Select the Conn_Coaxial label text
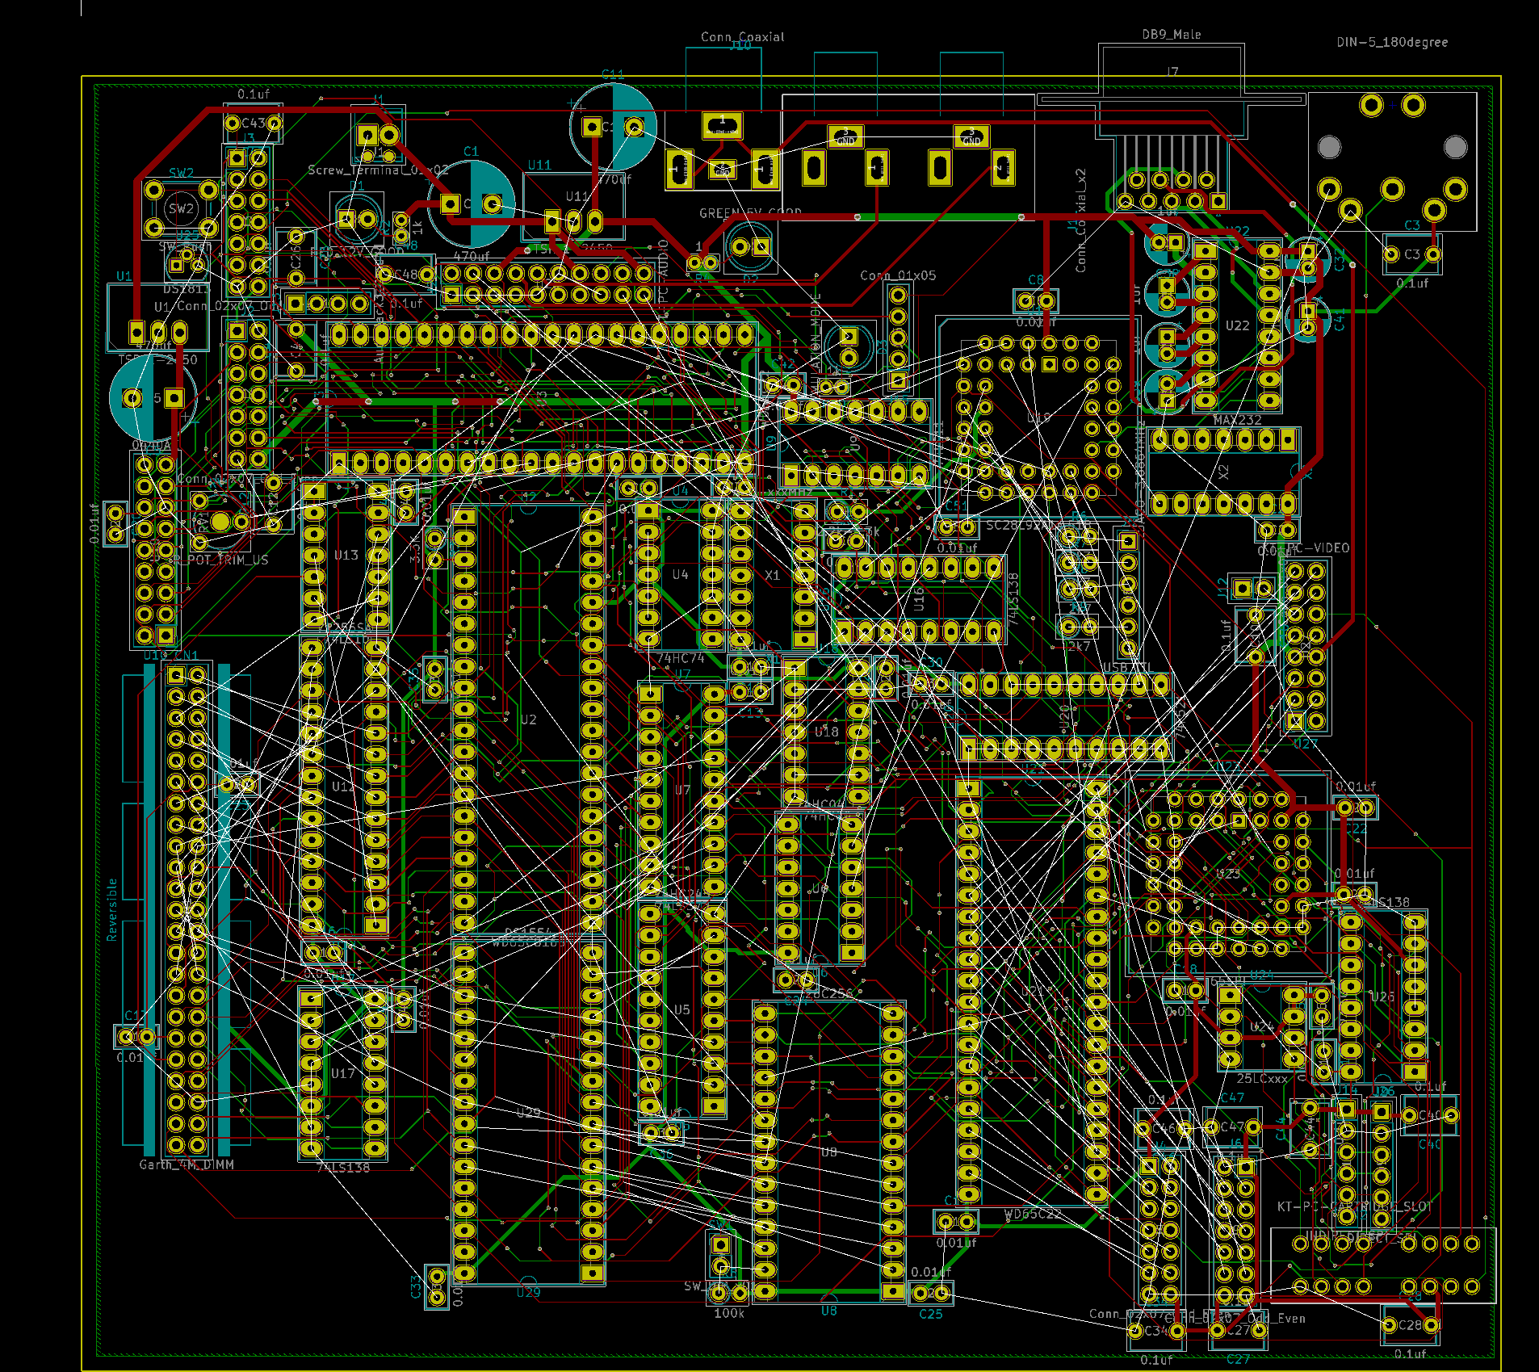The image size is (1539, 1372). tap(742, 36)
